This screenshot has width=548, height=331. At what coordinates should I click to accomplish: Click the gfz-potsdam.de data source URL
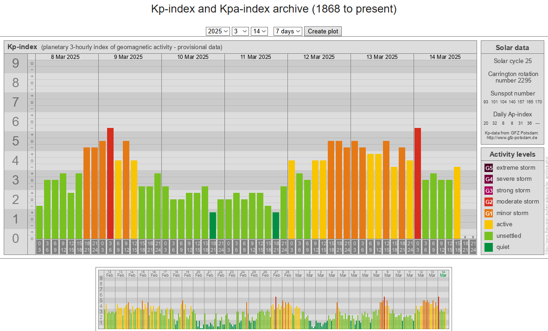512,138
